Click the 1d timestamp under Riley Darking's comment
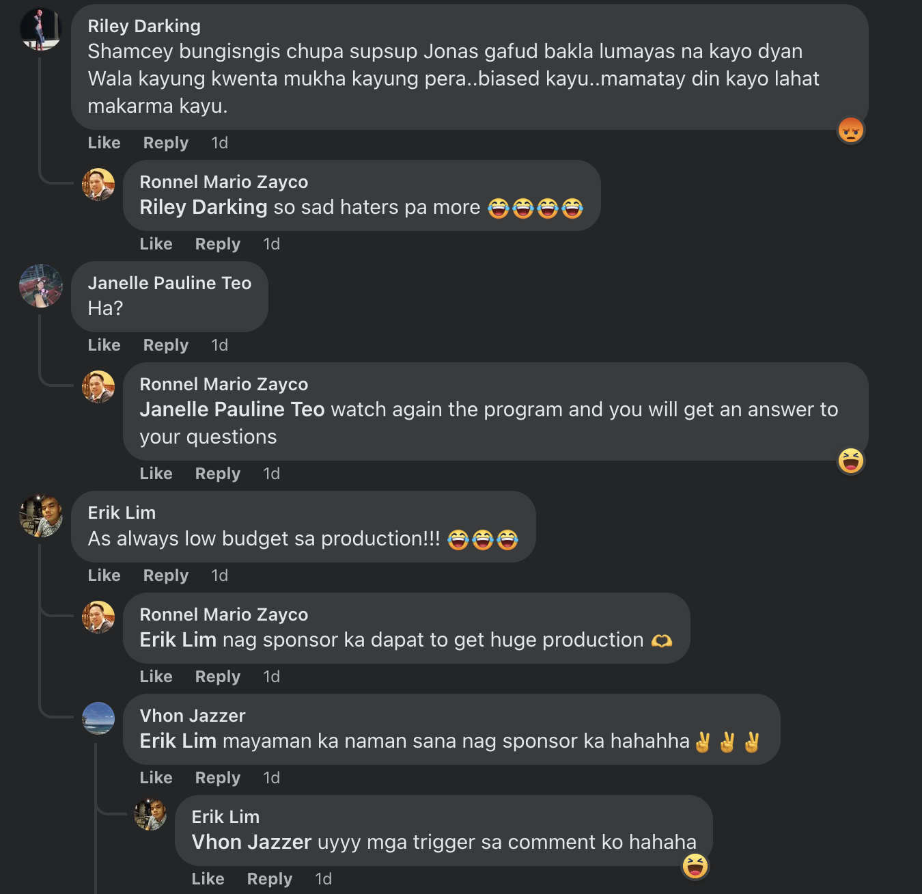Image resolution: width=922 pixels, height=894 pixels. click(219, 143)
